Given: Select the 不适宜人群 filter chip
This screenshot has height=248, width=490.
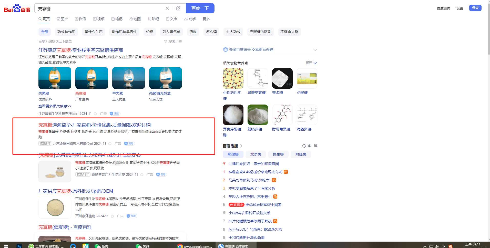Looking at the screenshot, I should 289,32.
